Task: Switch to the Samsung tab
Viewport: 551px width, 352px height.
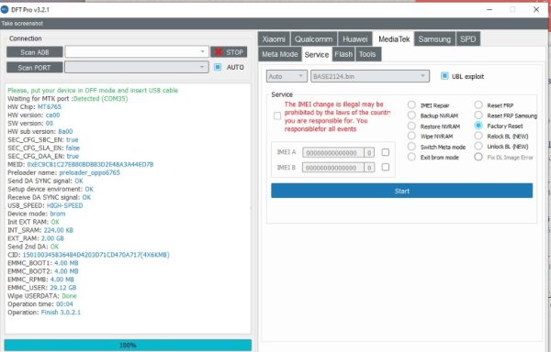Action: click(x=434, y=38)
